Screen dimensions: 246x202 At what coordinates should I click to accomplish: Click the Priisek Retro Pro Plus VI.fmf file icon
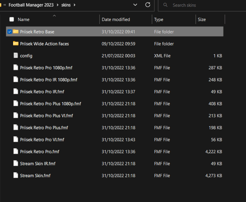coord(16,115)
